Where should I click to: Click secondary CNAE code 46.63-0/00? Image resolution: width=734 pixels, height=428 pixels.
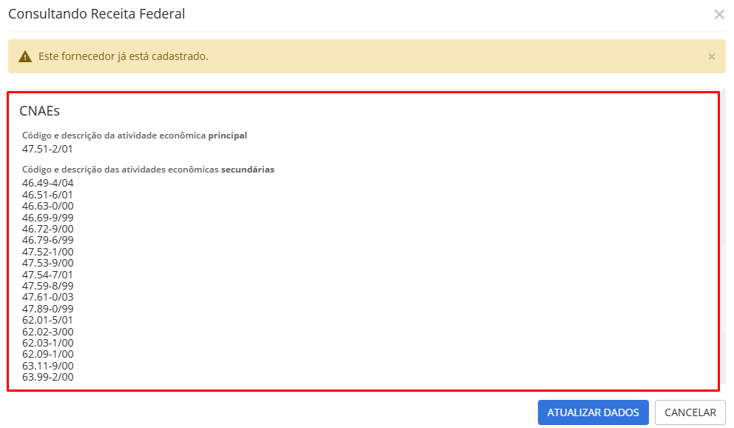point(48,206)
